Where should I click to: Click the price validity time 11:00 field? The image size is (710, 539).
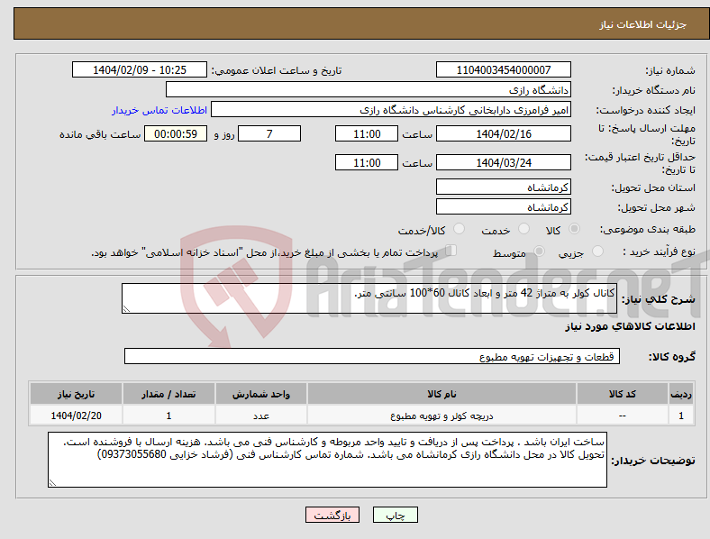tap(367, 162)
